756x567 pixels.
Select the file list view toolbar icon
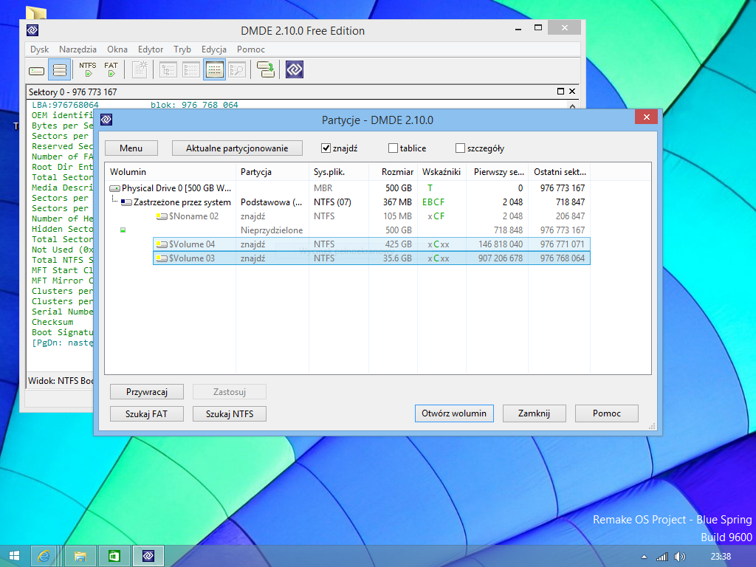pyautogui.click(x=191, y=70)
